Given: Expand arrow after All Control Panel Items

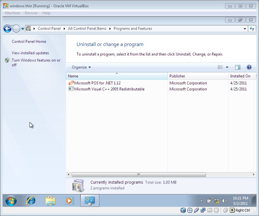Looking at the screenshot, I should pyautogui.click(x=110, y=29).
